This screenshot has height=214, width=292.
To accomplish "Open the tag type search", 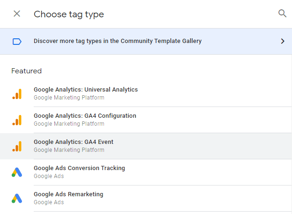I will coord(282,14).
